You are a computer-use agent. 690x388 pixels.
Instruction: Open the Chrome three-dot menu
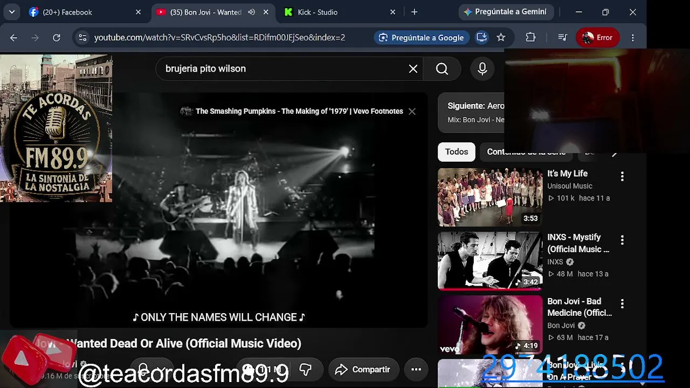click(x=633, y=38)
